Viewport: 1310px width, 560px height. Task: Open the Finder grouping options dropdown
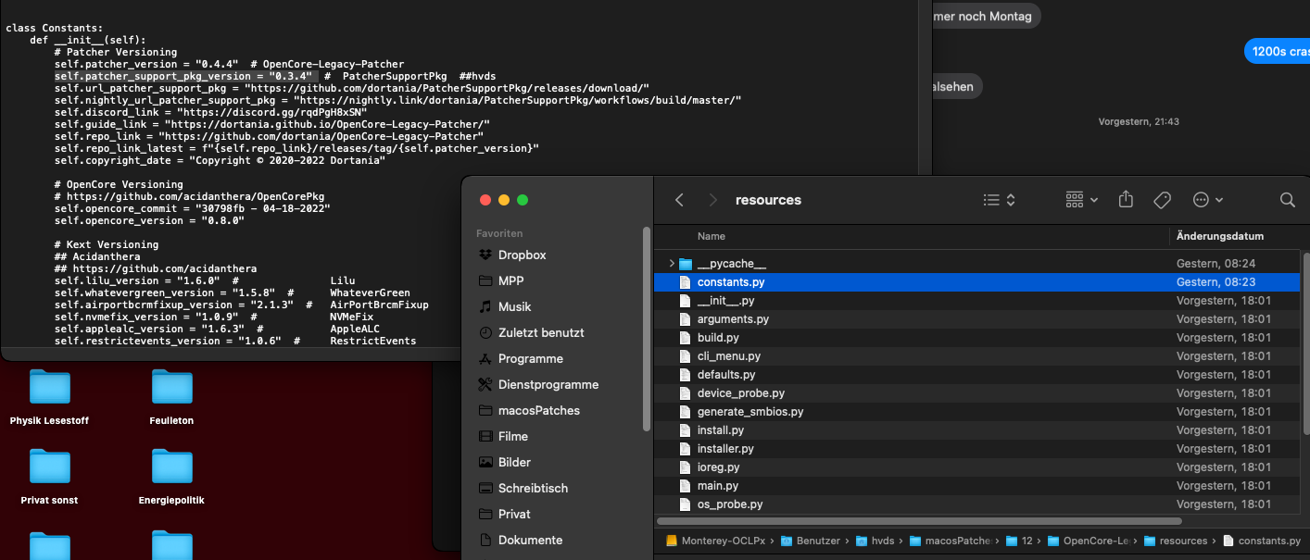click(x=1082, y=200)
